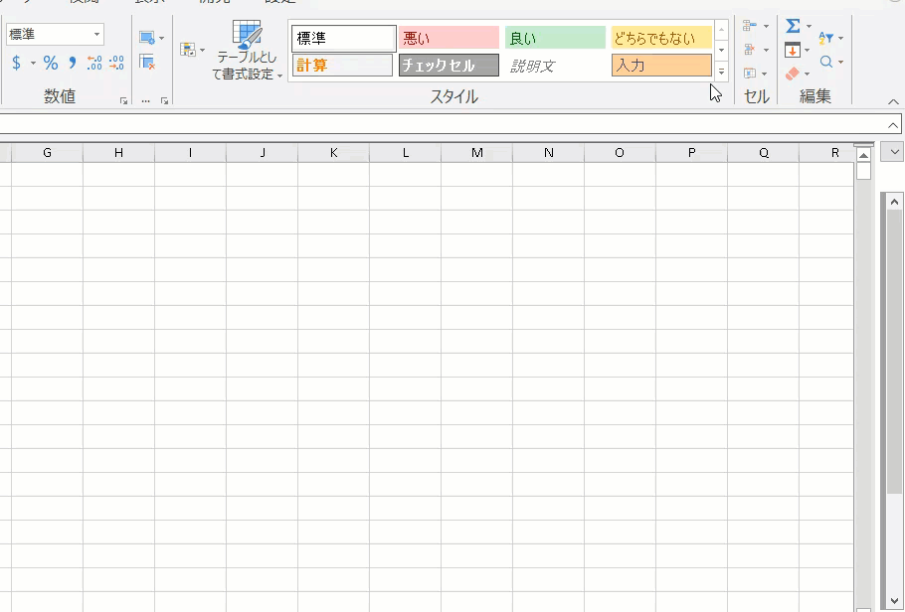Apply the 説明文 cell style
The height and width of the screenshot is (612, 905).
pos(555,66)
